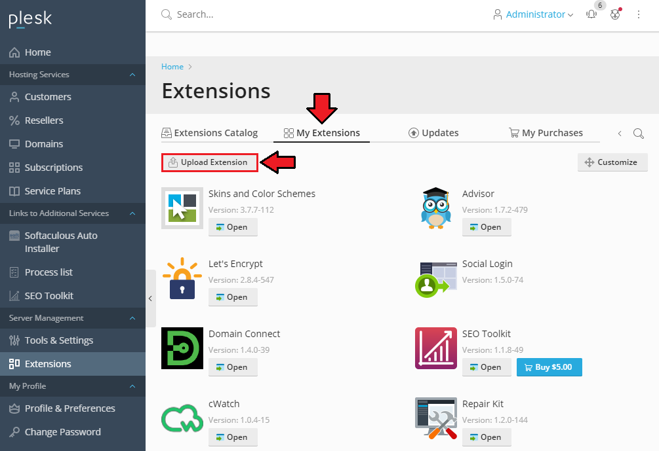
Task: Open the Domain Connect extension
Action: tap(233, 367)
